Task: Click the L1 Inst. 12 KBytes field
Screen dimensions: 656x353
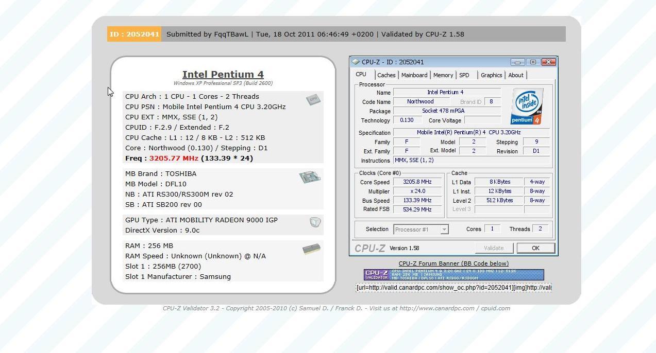Action: [x=499, y=191]
